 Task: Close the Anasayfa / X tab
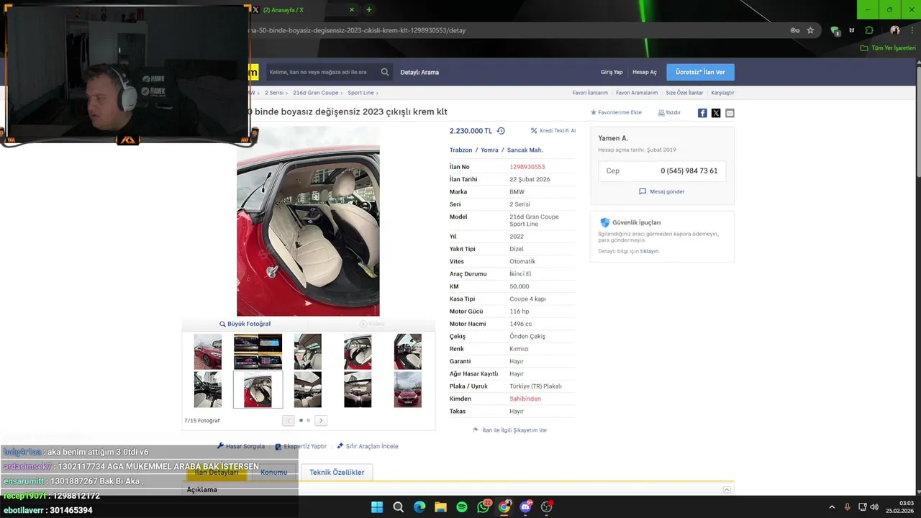(352, 10)
